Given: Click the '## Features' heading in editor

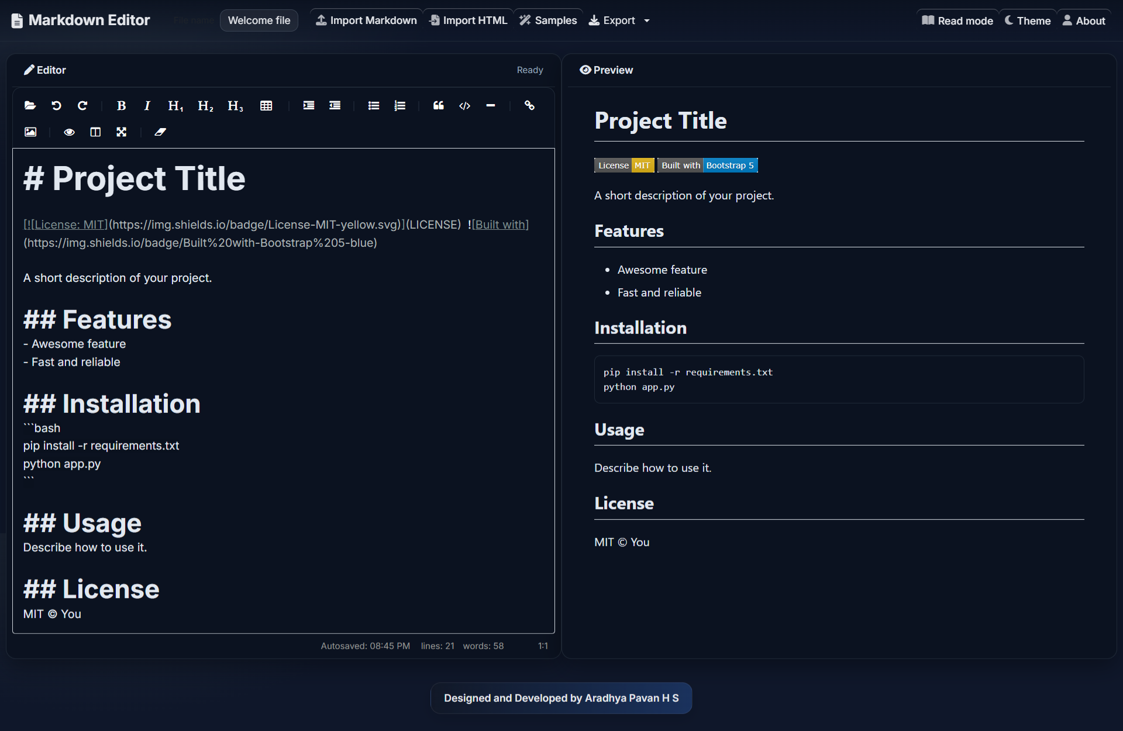Looking at the screenshot, I should pyautogui.click(x=98, y=320).
